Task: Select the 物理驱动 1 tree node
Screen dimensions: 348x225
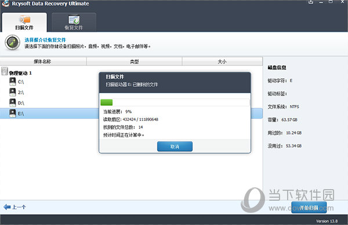Action: 20,73
